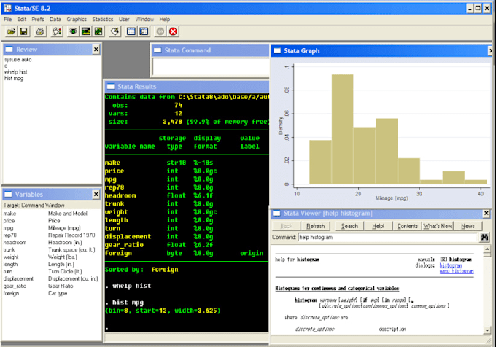This screenshot has height=347, width=496.
Task: Click the Save disk icon in toolbar
Action: 23,31
